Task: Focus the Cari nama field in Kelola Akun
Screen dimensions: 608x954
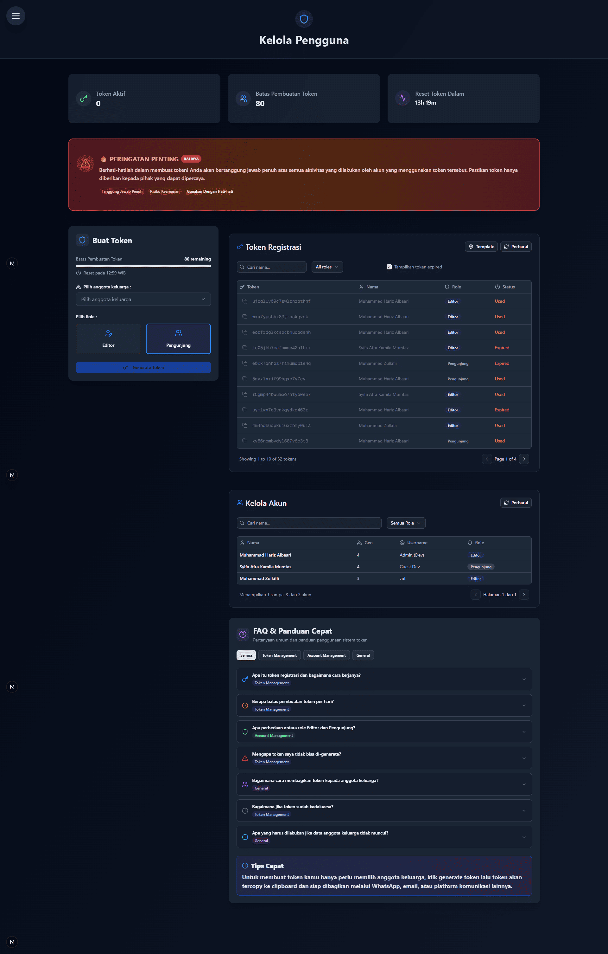Action: [309, 523]
